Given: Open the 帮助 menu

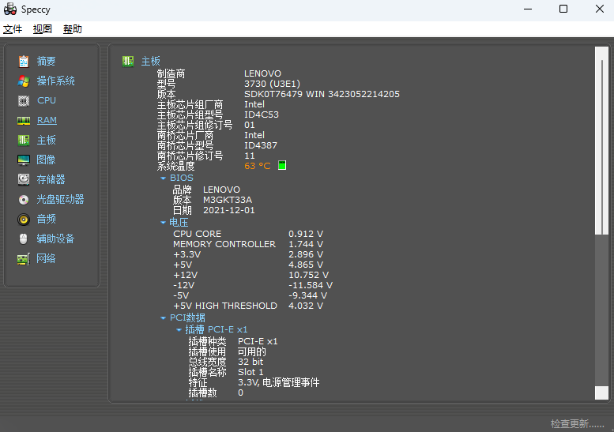Looking at the screenshot, I should 73,29.
